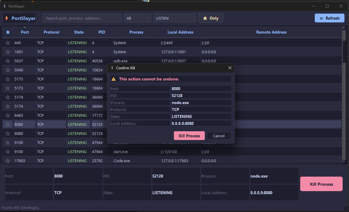349x212 pixels.
Task: Open the All protocol dropdown
Action: click(137, 18)
